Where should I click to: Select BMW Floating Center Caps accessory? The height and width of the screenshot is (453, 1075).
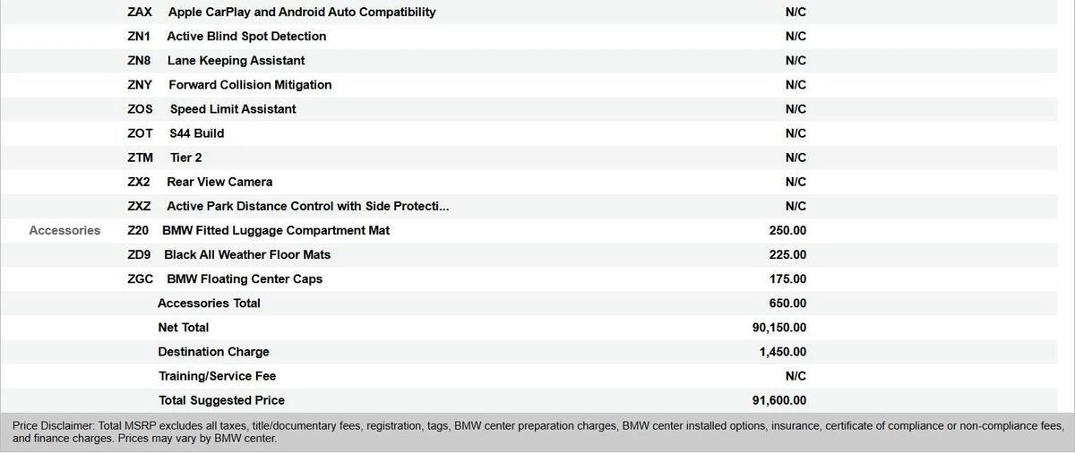pyautogui.click(x=245, y=278)
